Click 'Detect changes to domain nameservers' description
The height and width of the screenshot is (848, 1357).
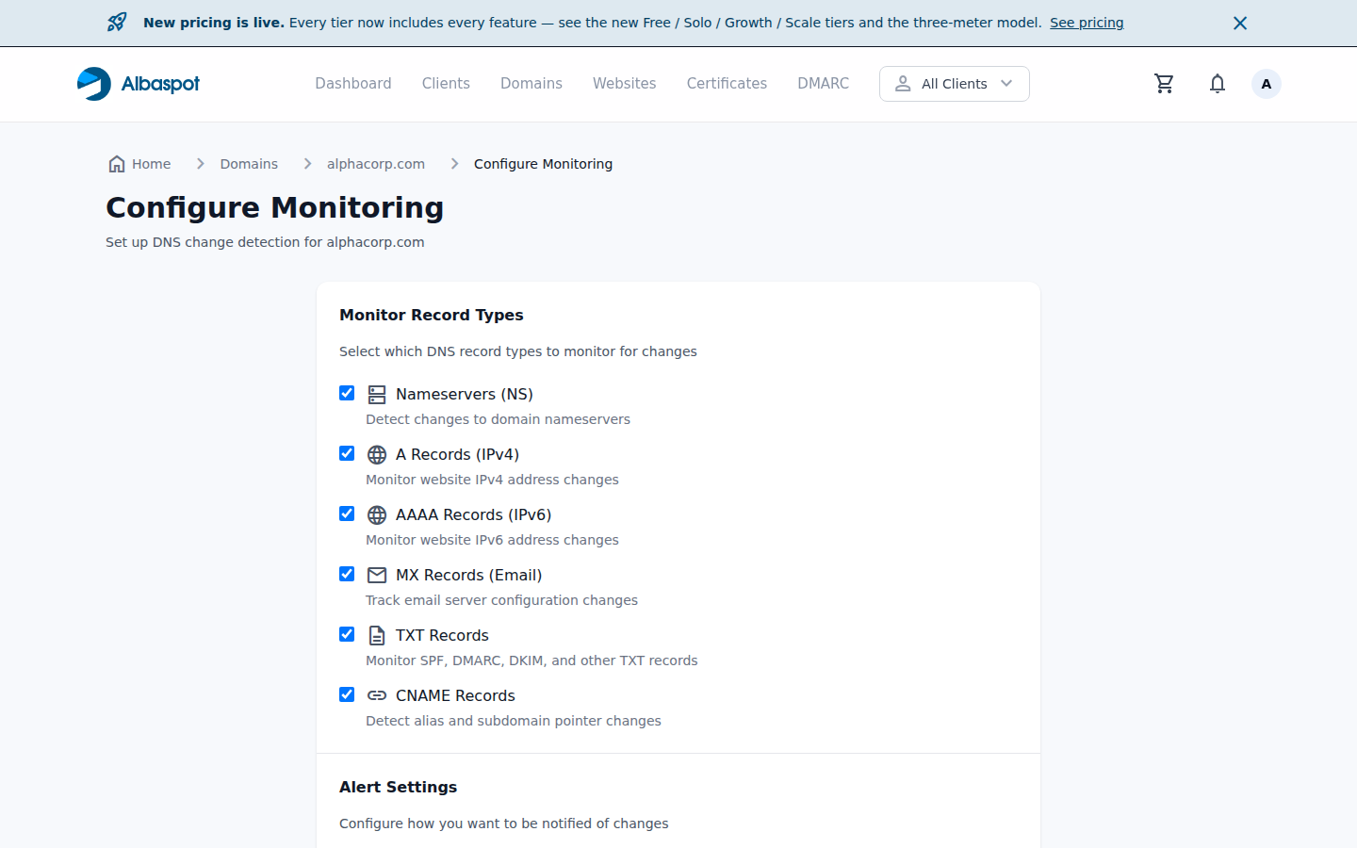[x=498, y=419]
